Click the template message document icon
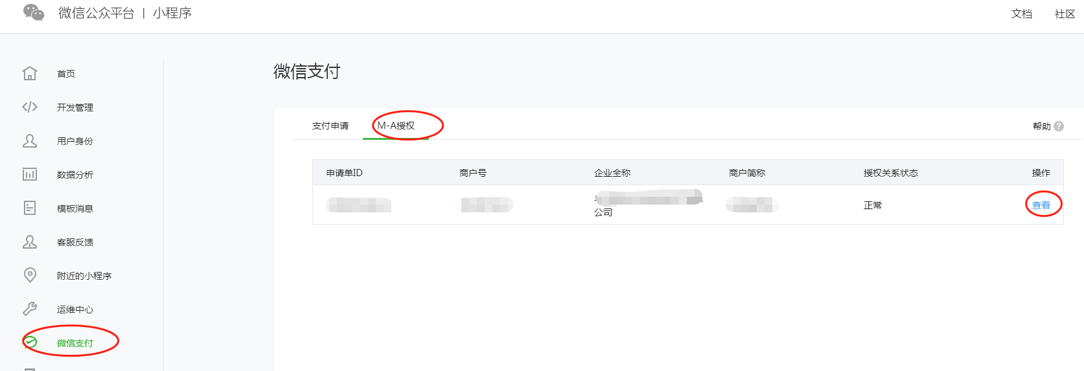Image resolution: width=1084 pixels, height=371 pixels. tap(30, 208)
